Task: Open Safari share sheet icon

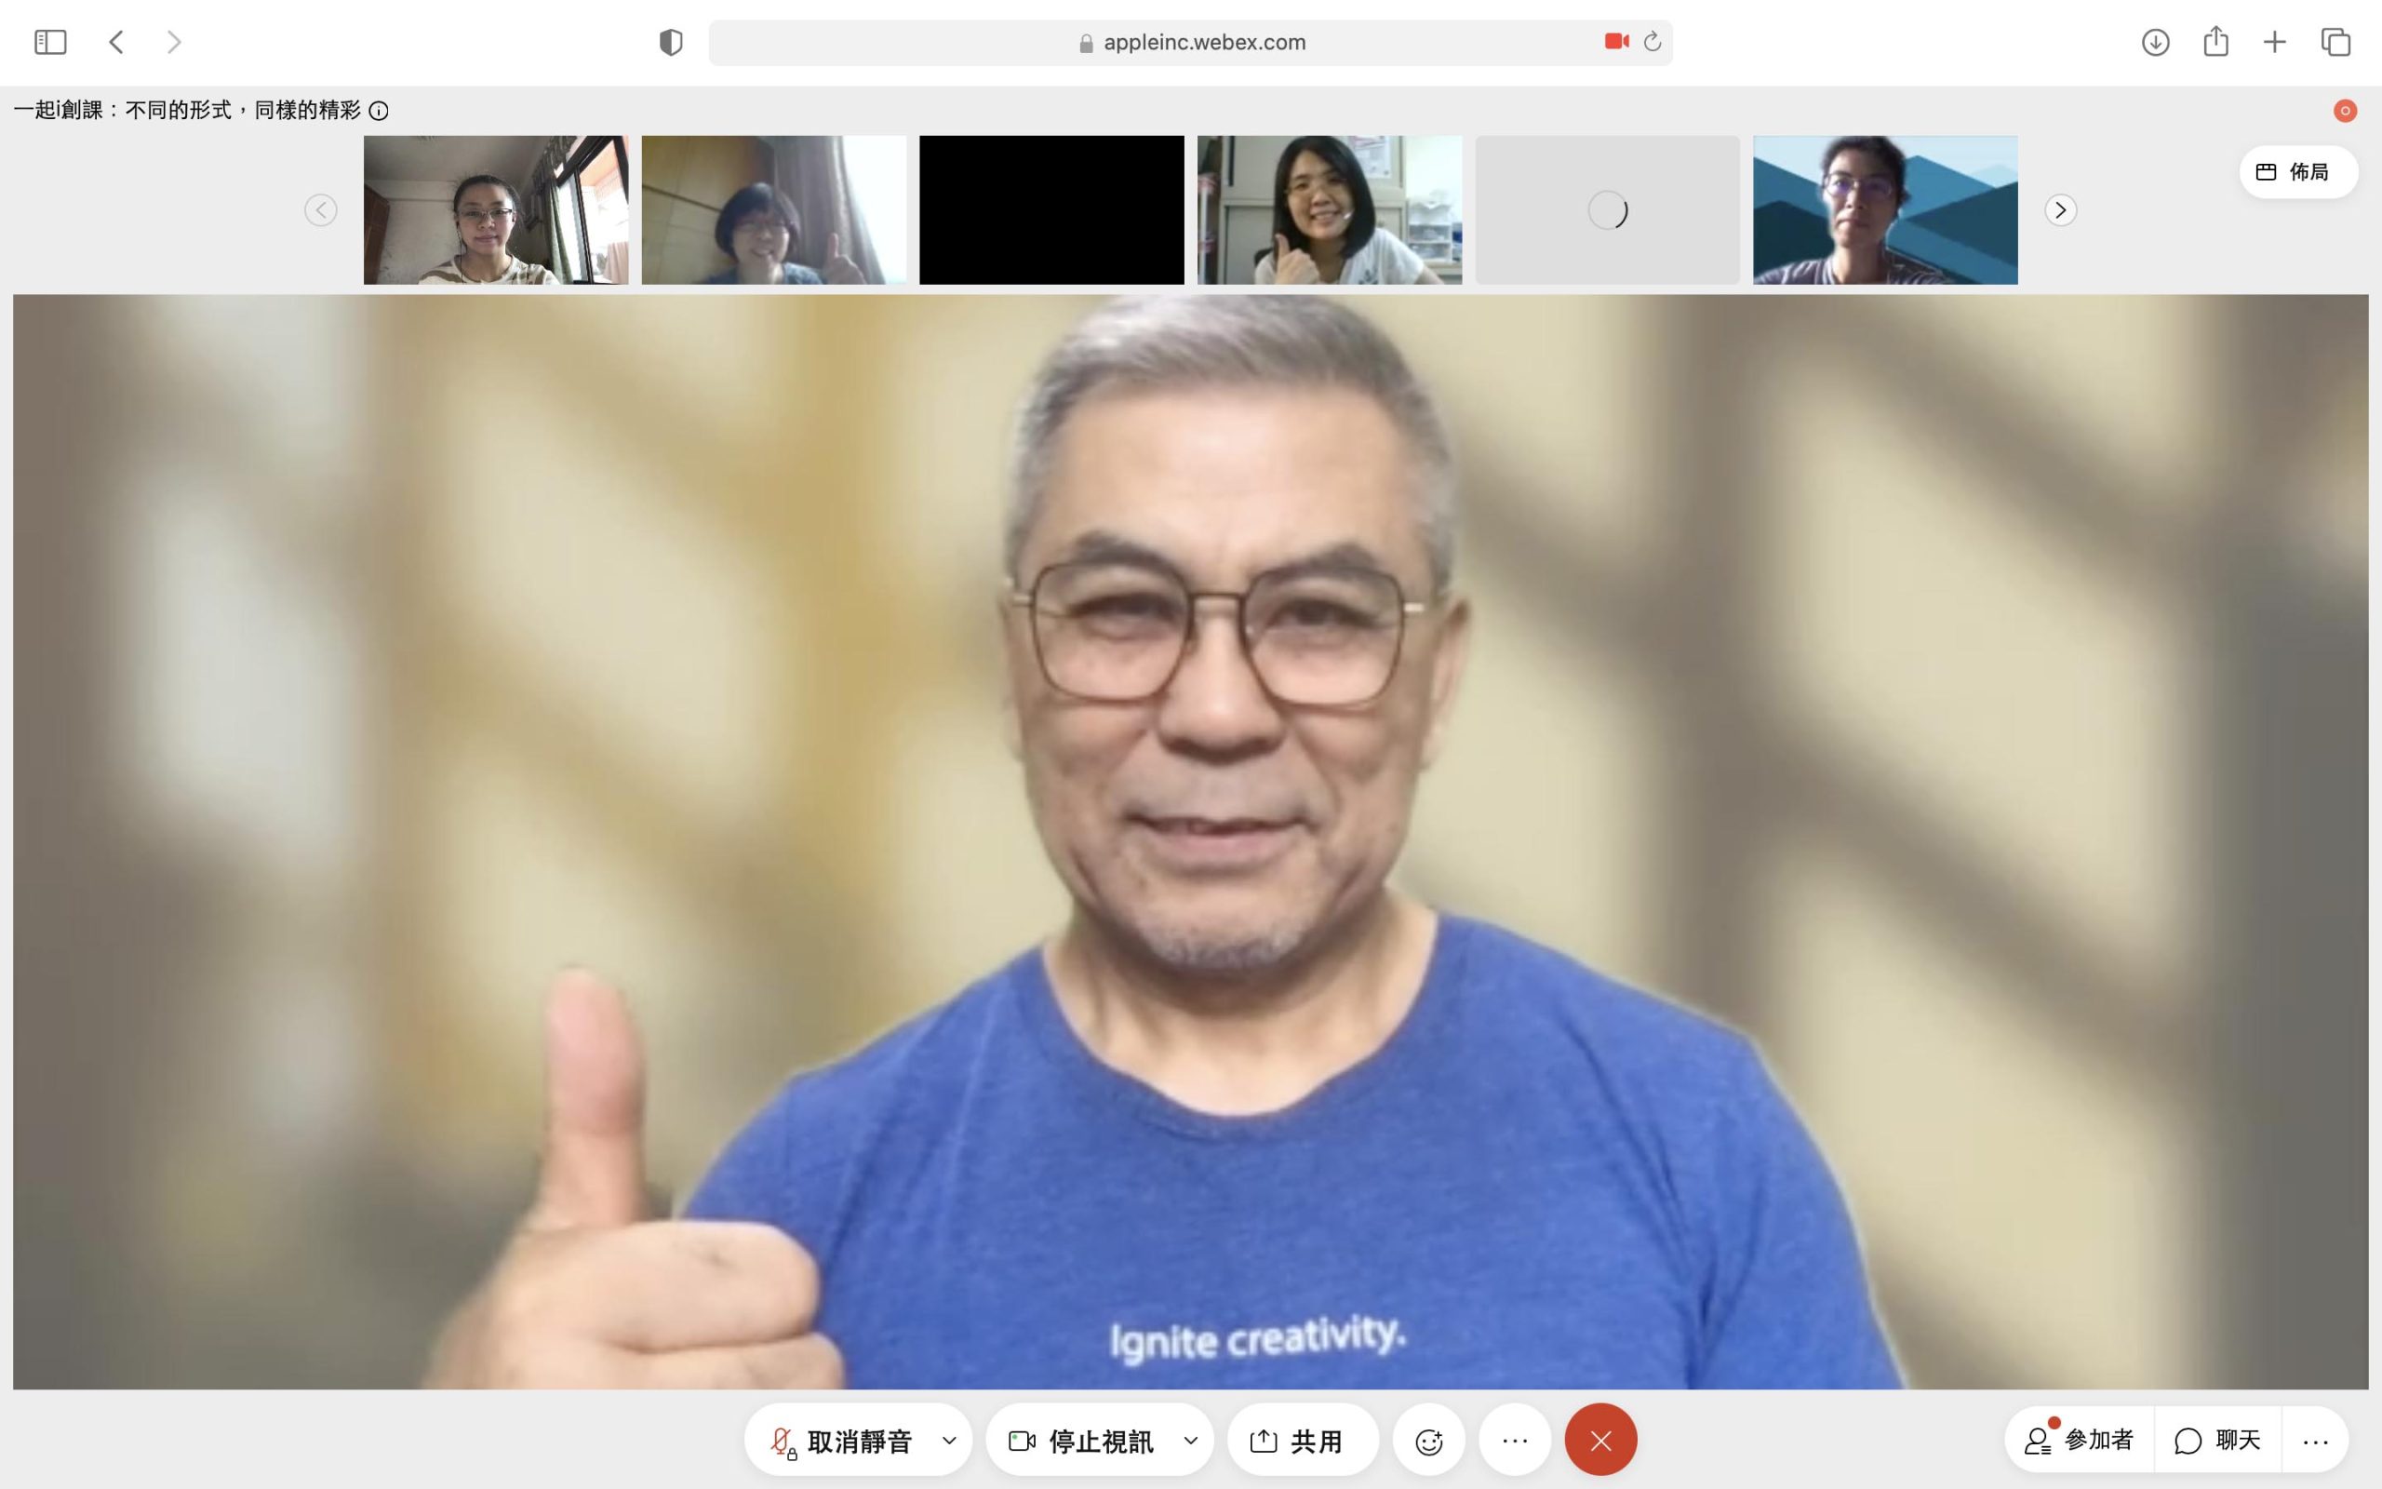Action: coord(2215,41)
